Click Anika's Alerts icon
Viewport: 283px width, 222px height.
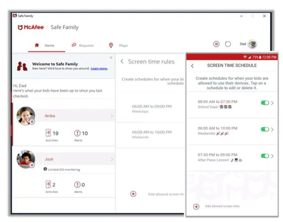click(x=77, y=133)
